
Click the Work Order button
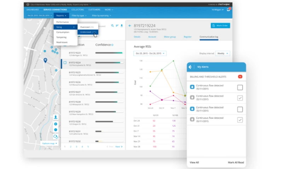point(220,26)
